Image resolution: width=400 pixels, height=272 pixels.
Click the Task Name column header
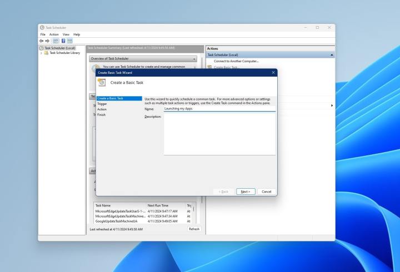coord(103,205)
